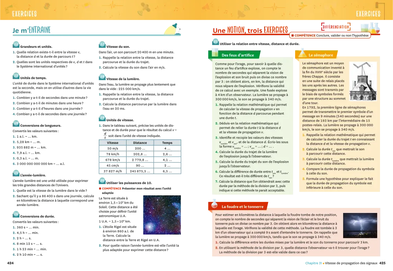Image resolution: width=393 pixels, height=271 pixels.
Task: Click the green beaker icon on Des feux d'artifice
Action: [215, 53]
